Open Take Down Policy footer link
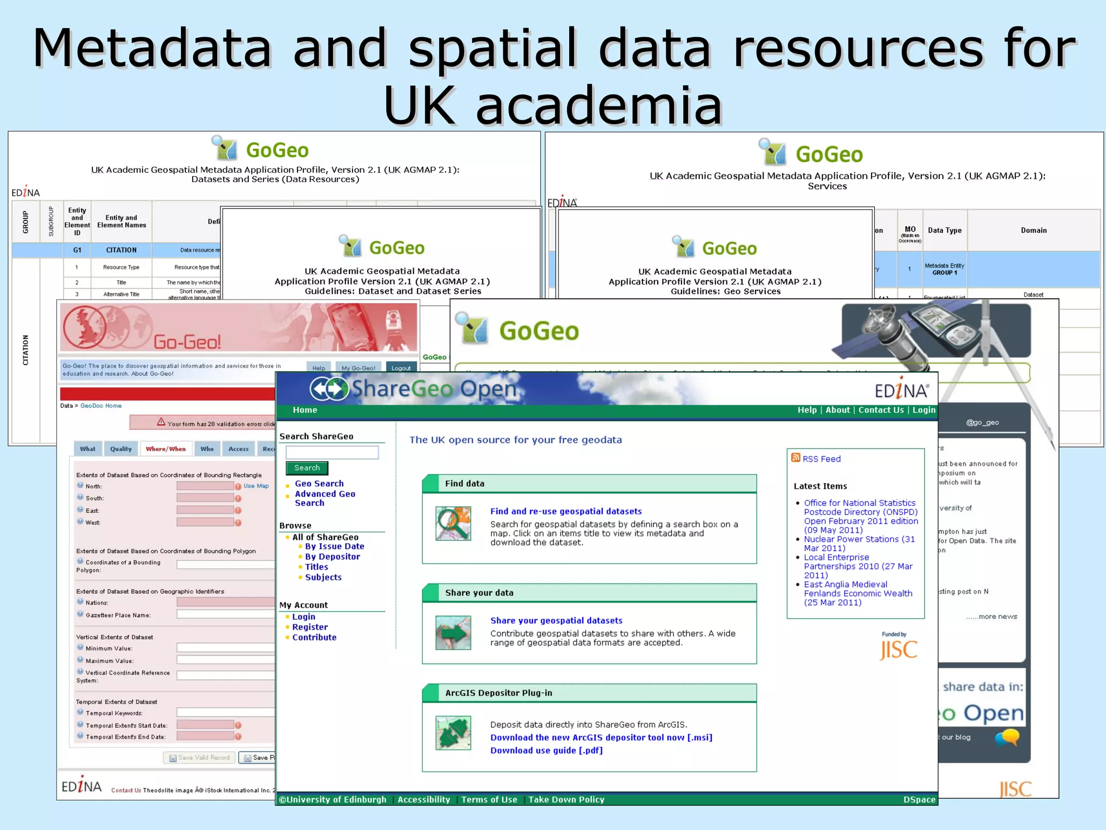1106x830 pixels. [x=567, y=800]
